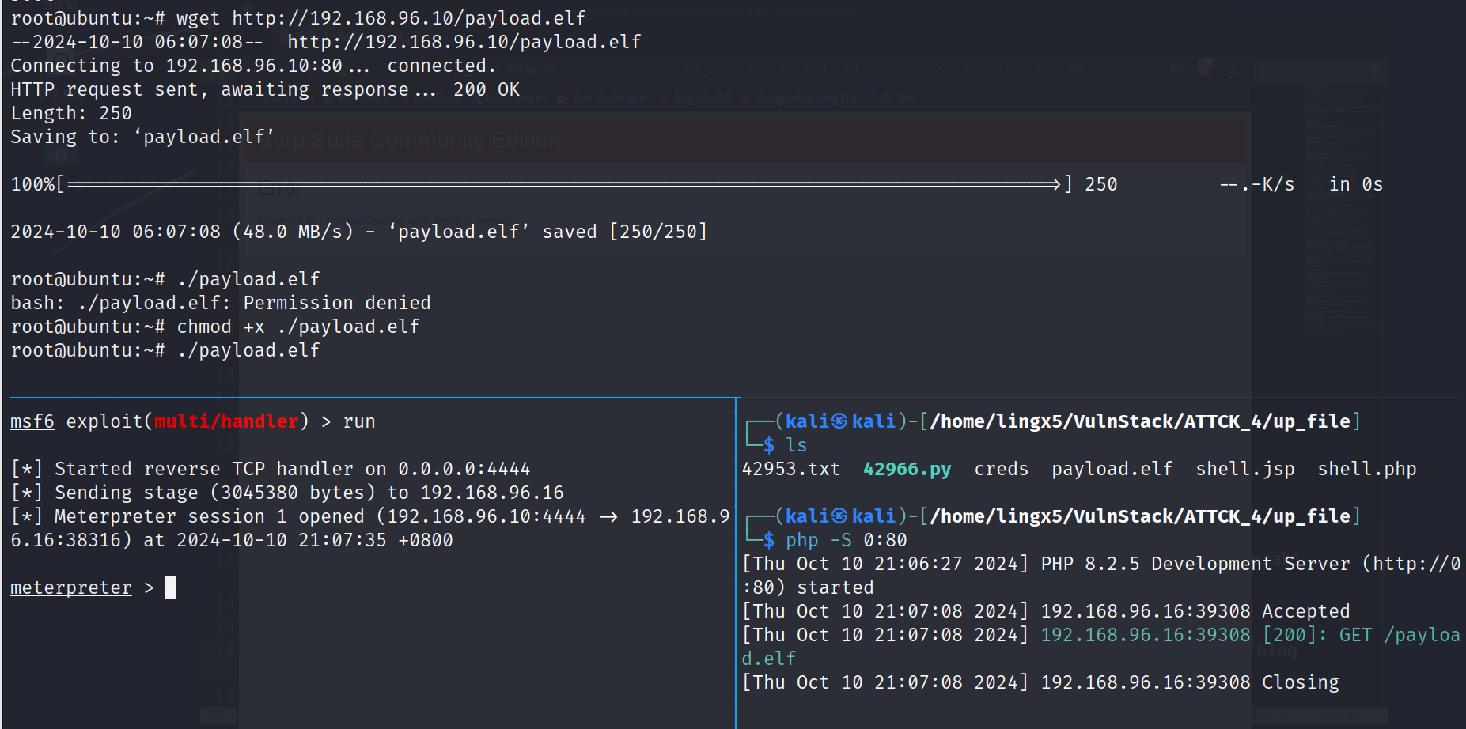Click 'Started reverse TCP handler on 0.0.0.0:4444'
The width and height of the screenshot is (1466, 729).
293,469
